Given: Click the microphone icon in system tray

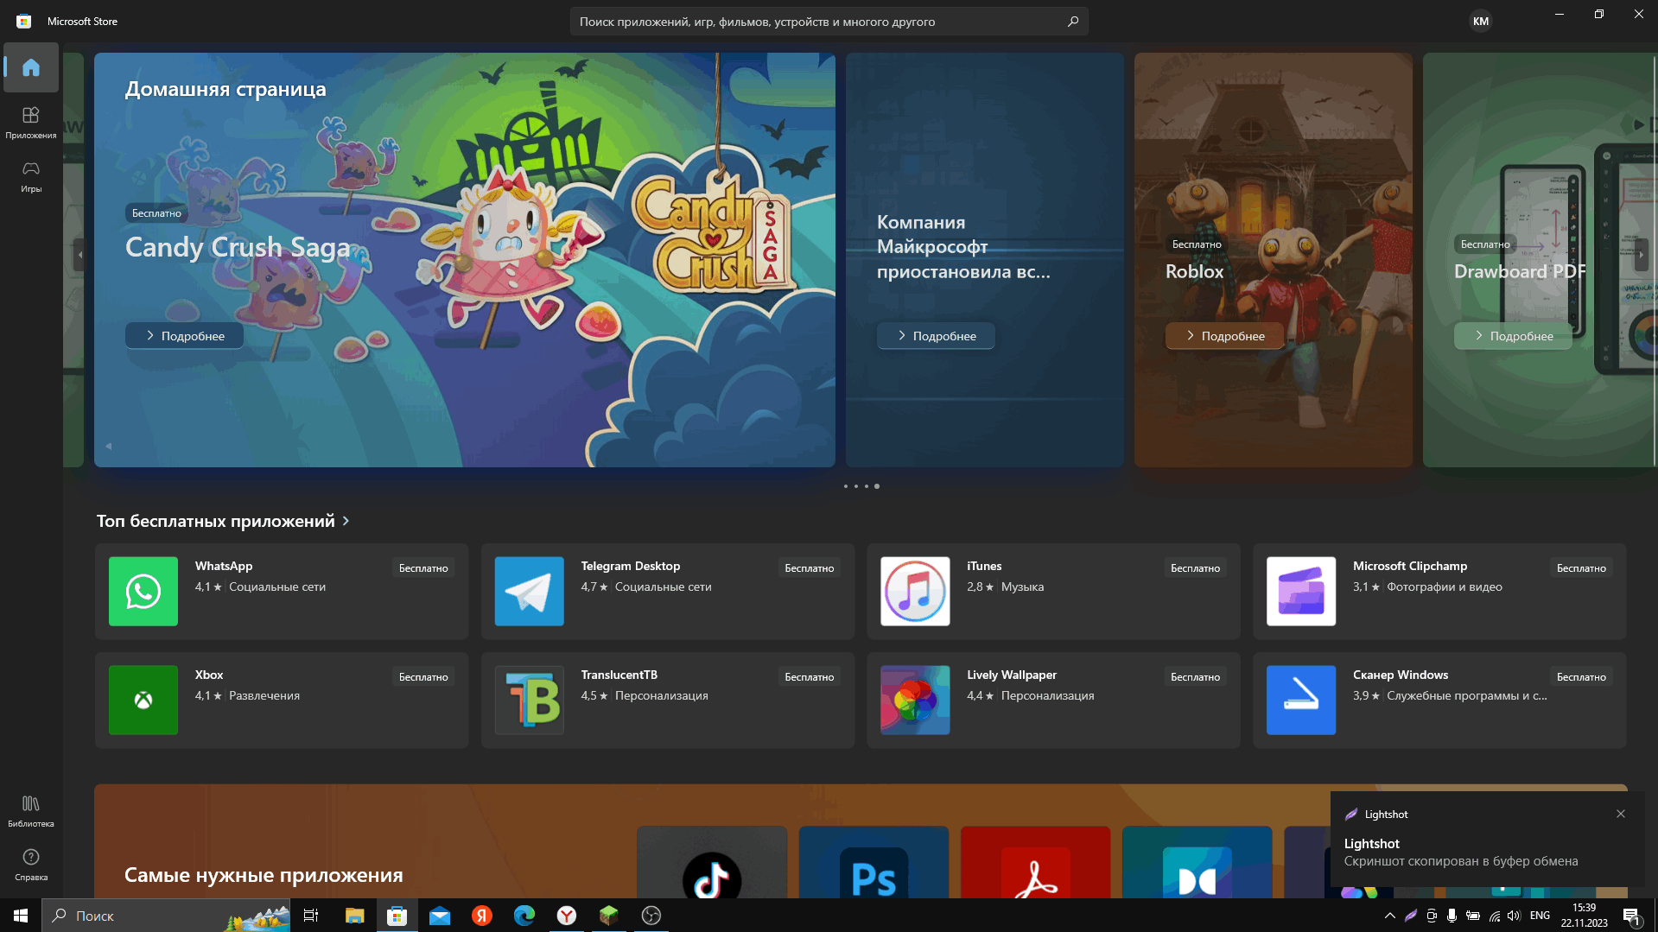Looking at the screenshot, I should click(1452, 916).
